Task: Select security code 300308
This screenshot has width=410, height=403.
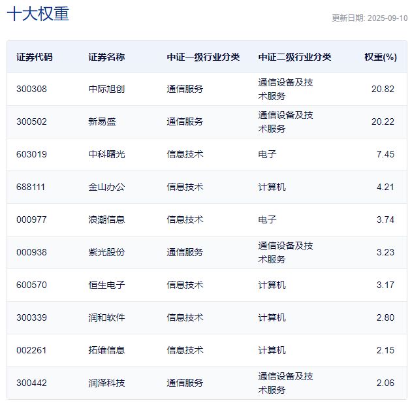Action: [x=31, y=89]
